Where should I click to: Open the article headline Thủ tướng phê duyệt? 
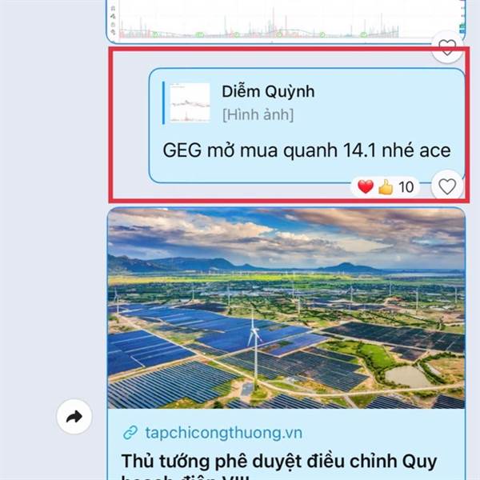coord(279,462)
